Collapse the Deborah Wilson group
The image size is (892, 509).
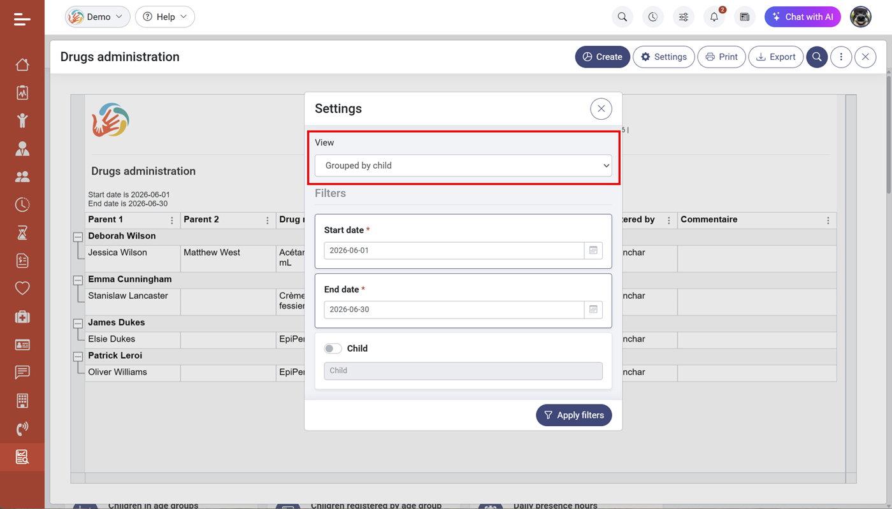click(78, 236)
